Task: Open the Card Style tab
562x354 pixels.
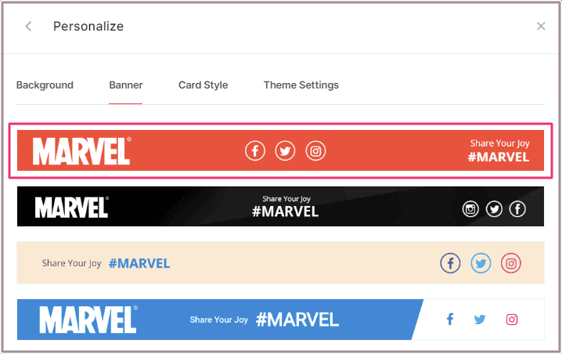Action: [203, 85]
